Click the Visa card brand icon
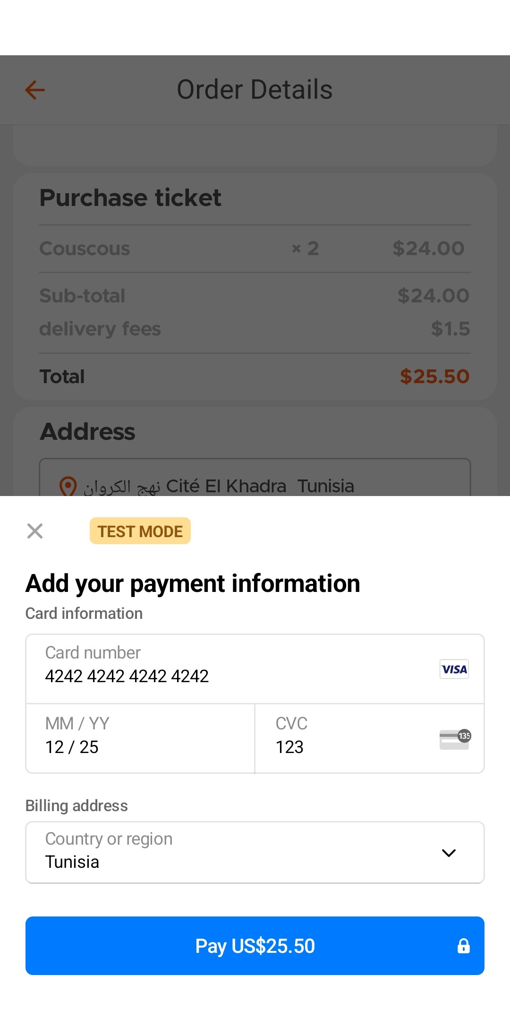This screenshot has width=510, height=1010. click(454, 669)
